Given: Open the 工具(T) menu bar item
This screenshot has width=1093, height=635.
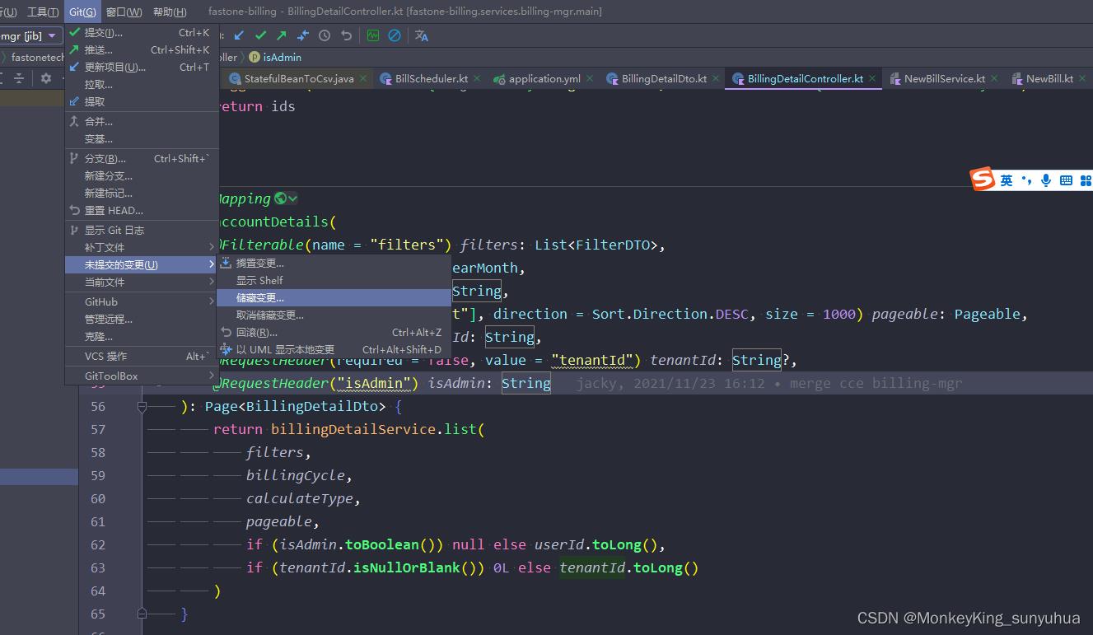Looking at the screenshot, I should coord(43,12).
